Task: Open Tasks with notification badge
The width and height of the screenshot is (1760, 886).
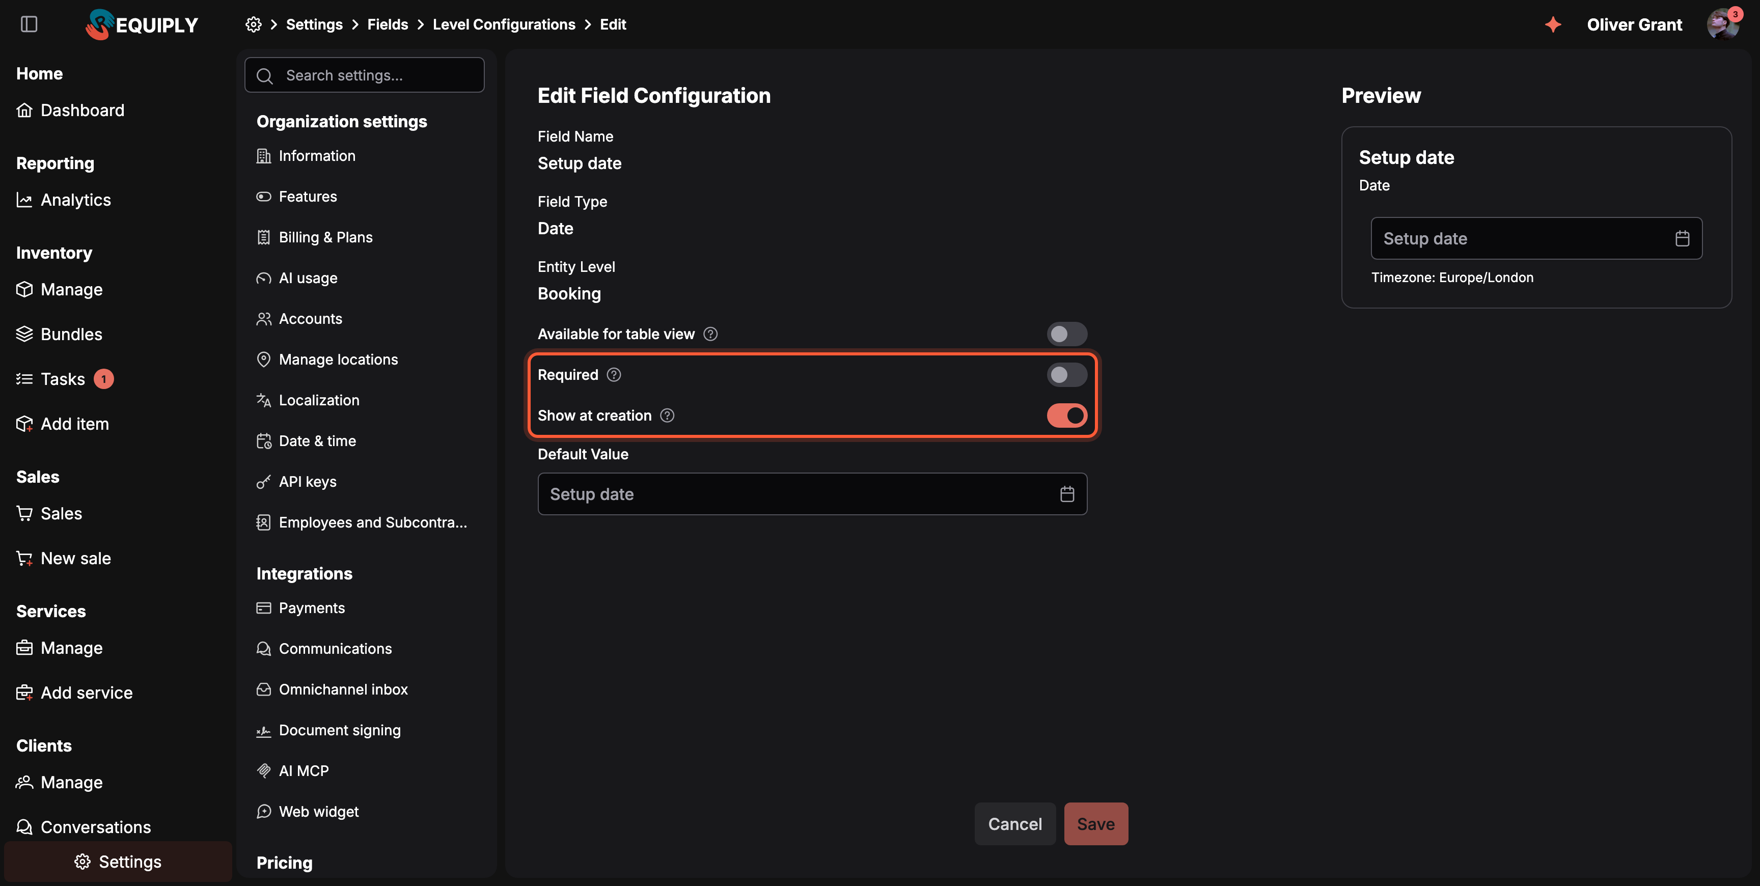Action: 64,378
